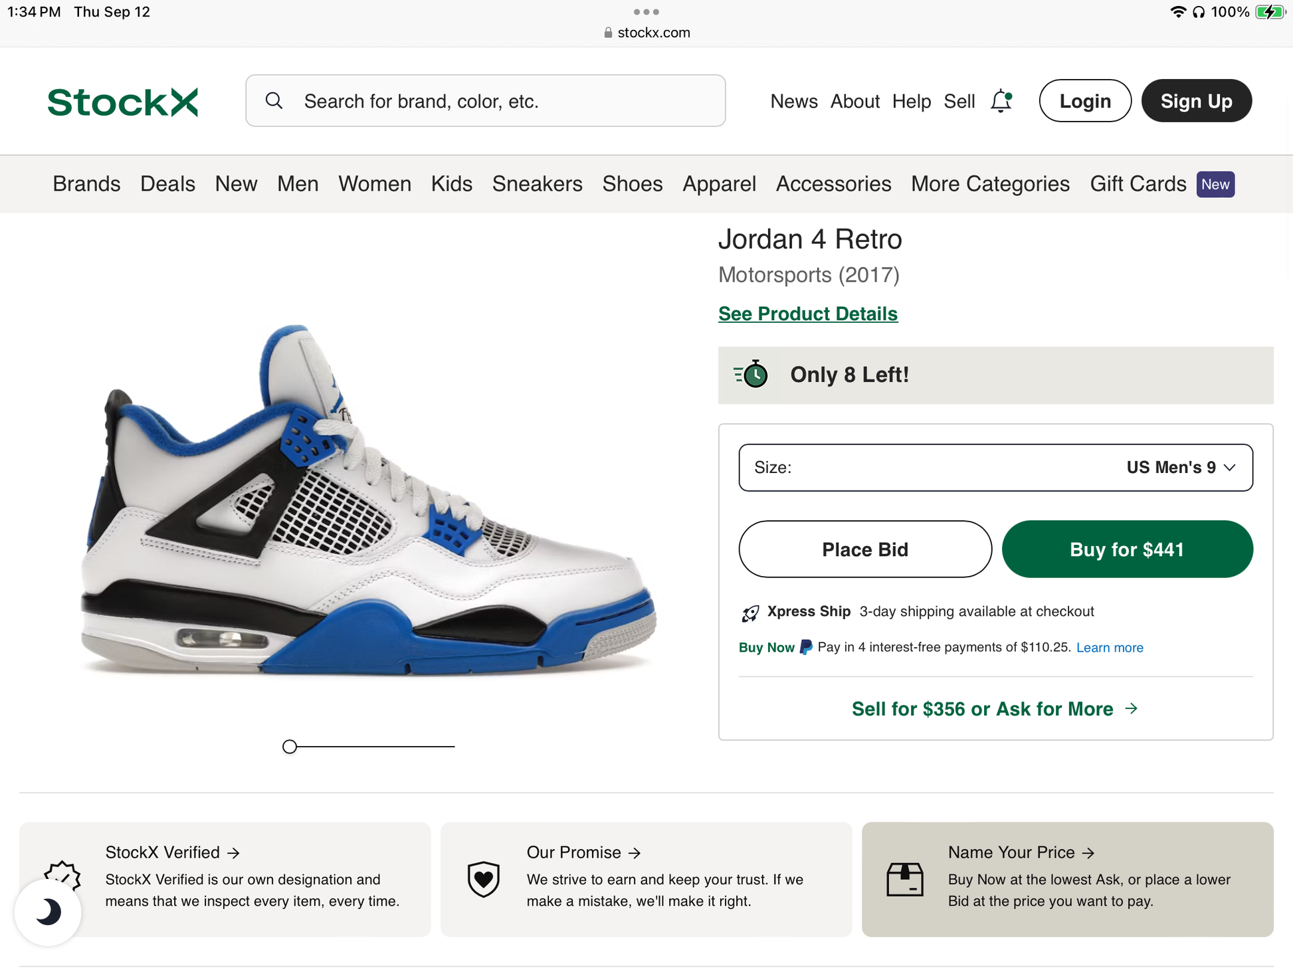Click the Our Promise shield icon

[483, 878]
